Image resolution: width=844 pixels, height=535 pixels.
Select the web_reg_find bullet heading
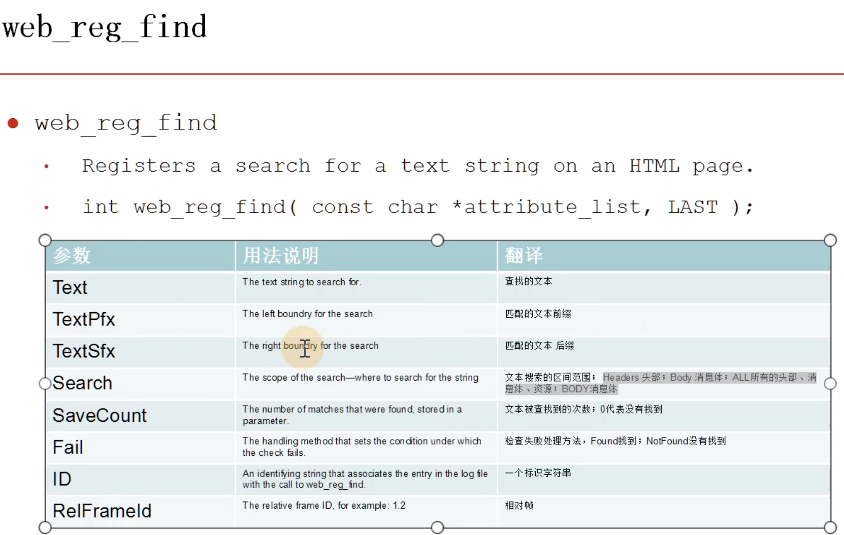[126, 124]
